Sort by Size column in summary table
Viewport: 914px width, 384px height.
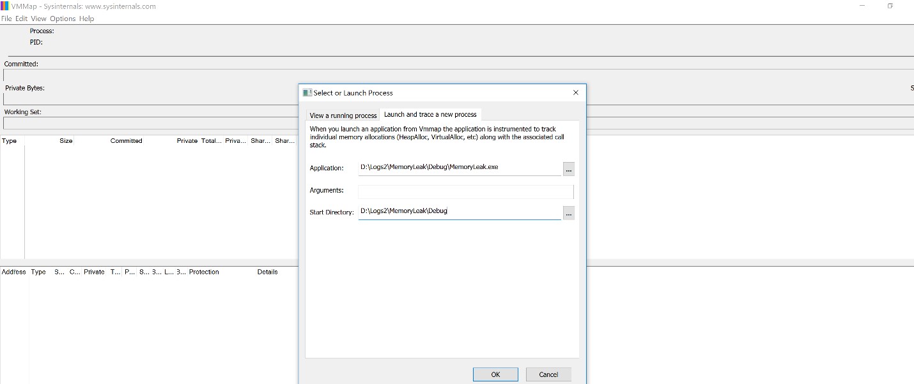(x=66, y=140)
